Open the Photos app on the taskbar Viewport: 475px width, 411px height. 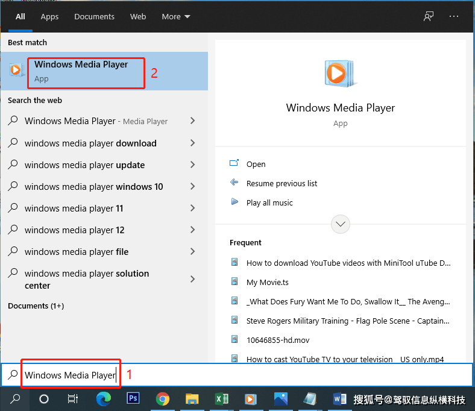pos(281,399)
